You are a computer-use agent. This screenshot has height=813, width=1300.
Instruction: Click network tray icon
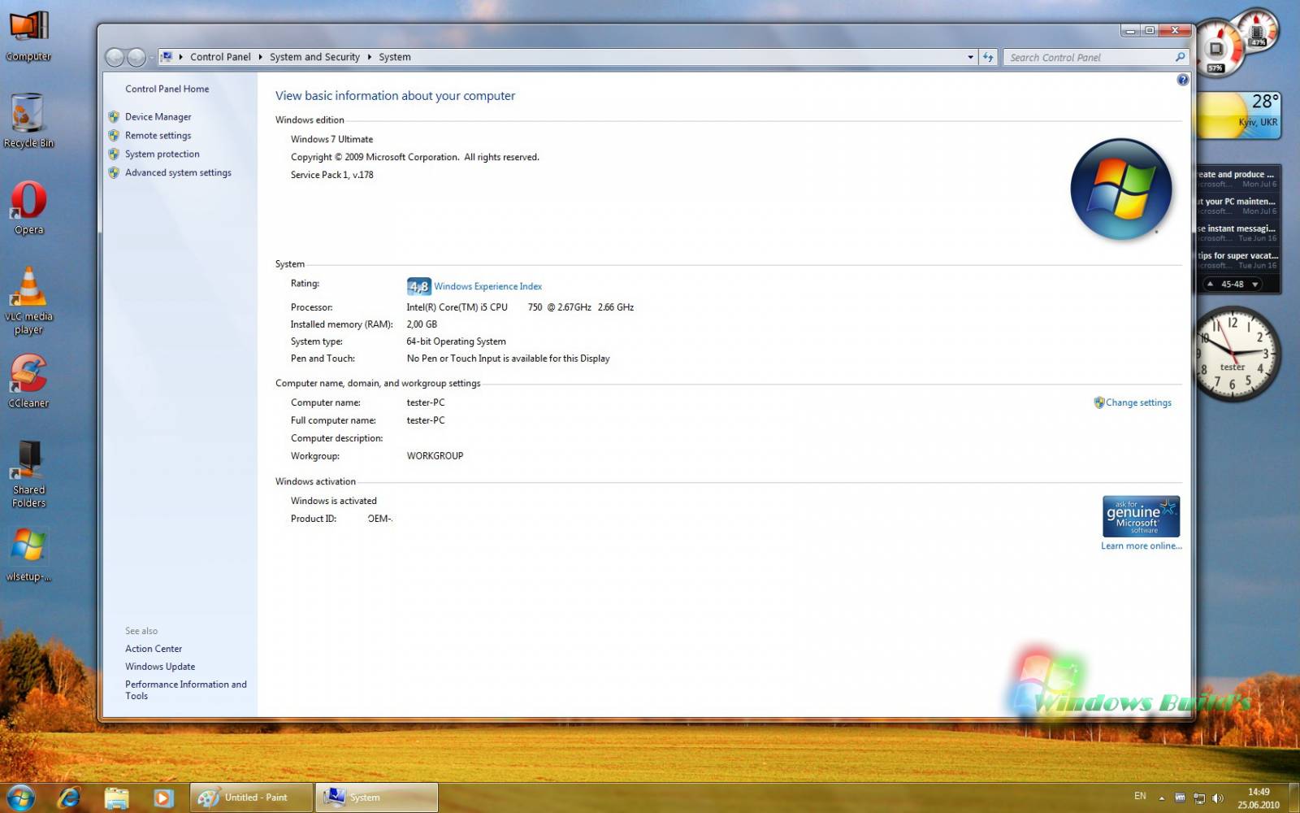pyautogui.click(x=1199, y=798)
